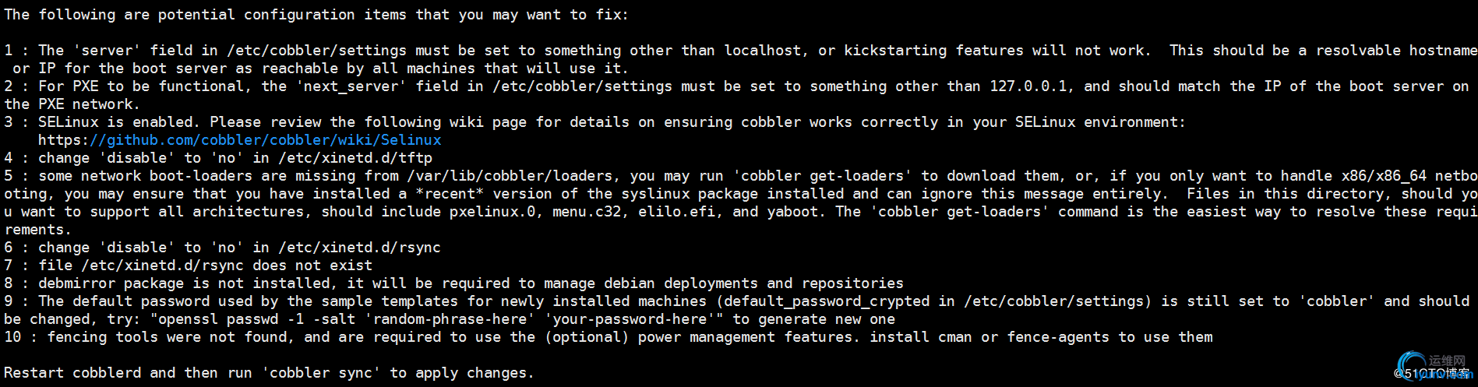Click 'cobbler get-loaders' text in item 5
1478x387 pixels.
point(822,176)
